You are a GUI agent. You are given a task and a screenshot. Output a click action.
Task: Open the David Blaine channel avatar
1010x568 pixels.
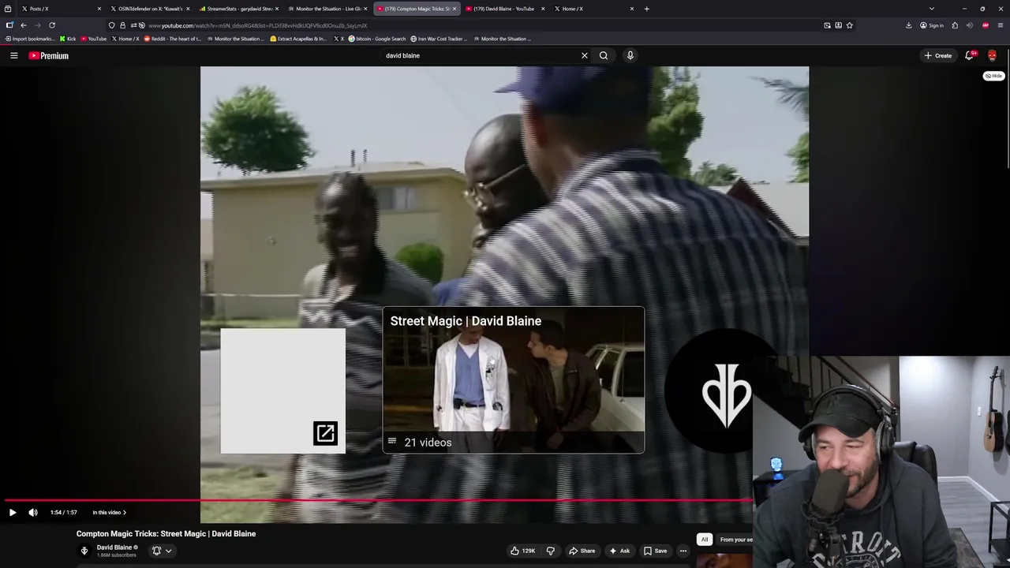tap(84, 551)
